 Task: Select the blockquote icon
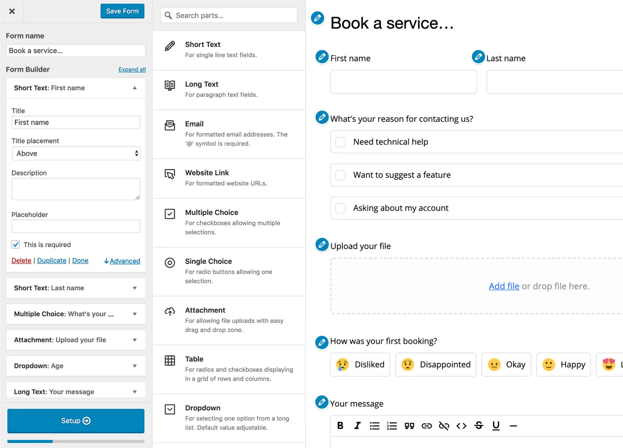(x=409, y=426)
